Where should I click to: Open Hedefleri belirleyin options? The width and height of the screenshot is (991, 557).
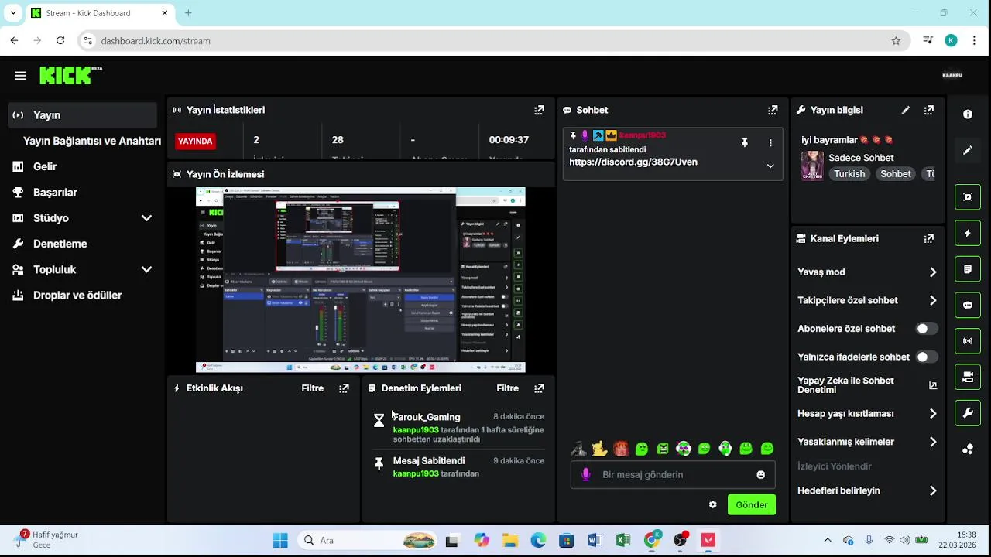(933, 490)
